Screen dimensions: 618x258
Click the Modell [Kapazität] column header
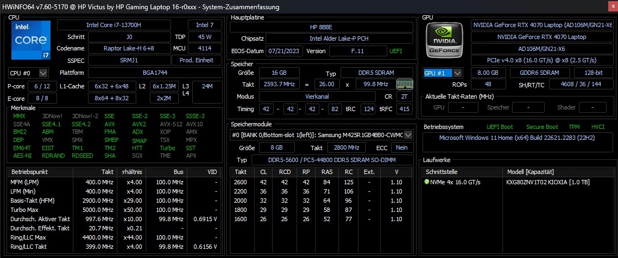(559, 171)
